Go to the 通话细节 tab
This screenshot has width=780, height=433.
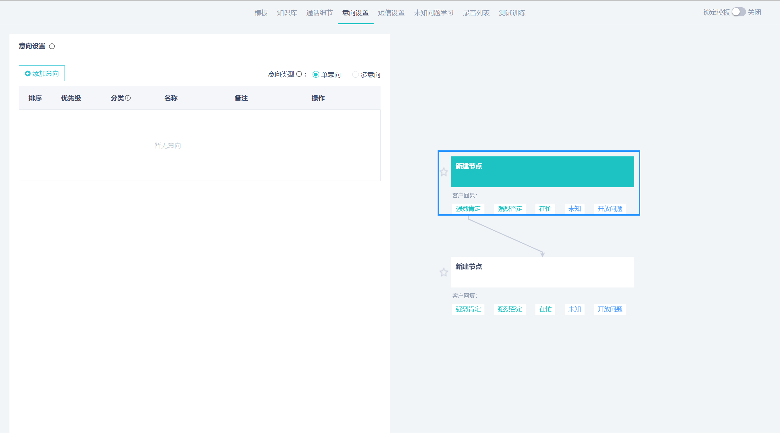point(319,13)
